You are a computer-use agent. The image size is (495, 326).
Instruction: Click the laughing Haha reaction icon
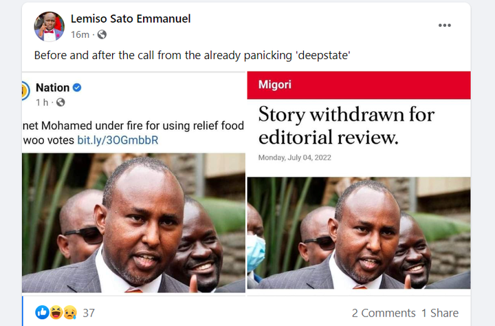coord(56,313)
